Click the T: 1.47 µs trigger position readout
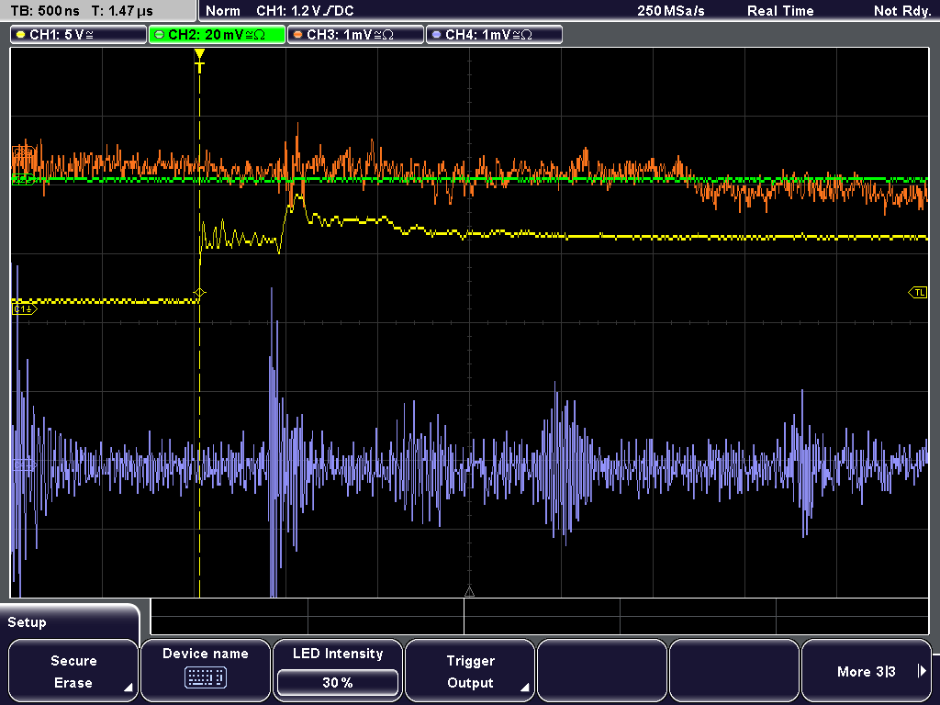The height and width of the screenshot is (705, 940). point(122,11)
